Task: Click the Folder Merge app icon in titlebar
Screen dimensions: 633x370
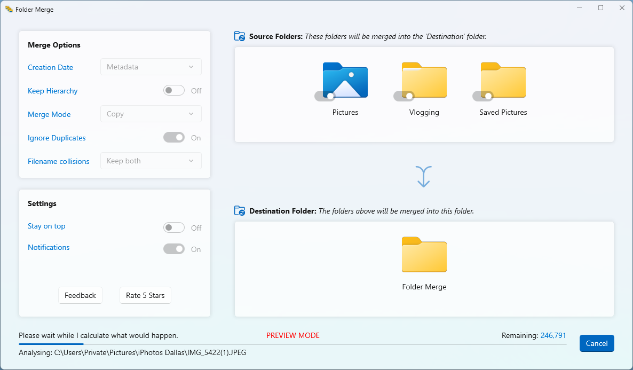Action: click(9, 9)
